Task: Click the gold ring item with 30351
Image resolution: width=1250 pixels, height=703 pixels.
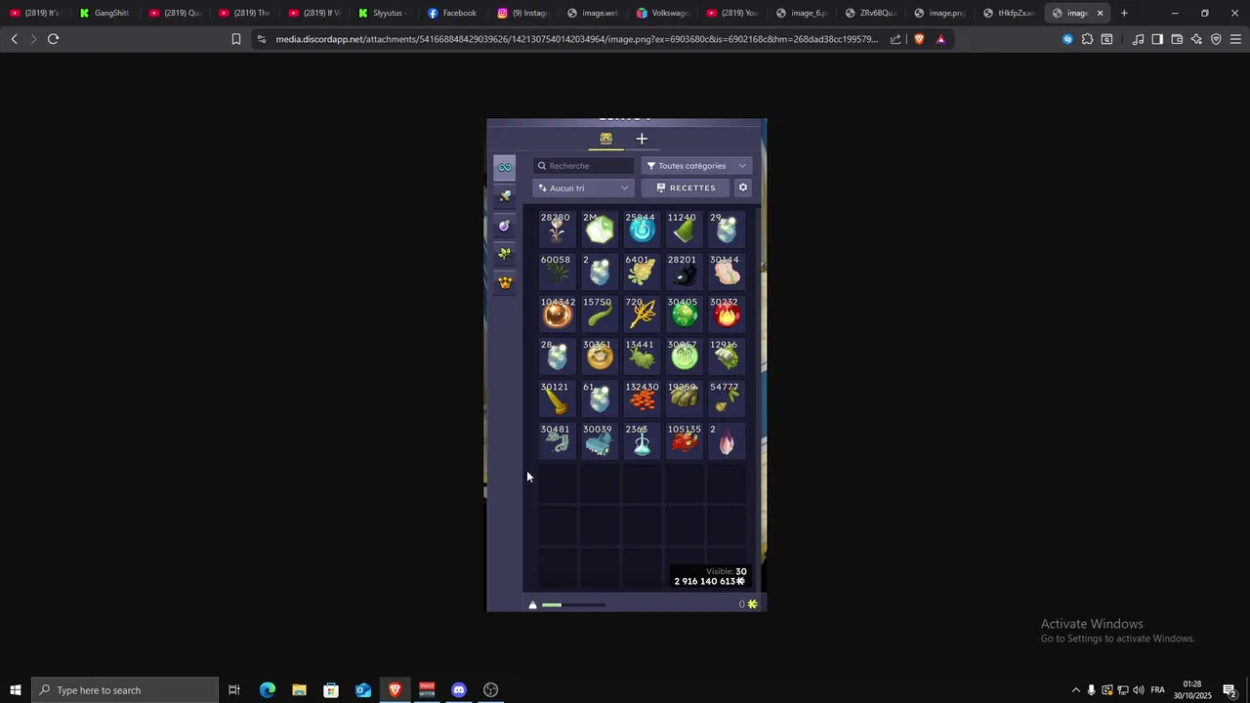Action: [x=600, y=356]
